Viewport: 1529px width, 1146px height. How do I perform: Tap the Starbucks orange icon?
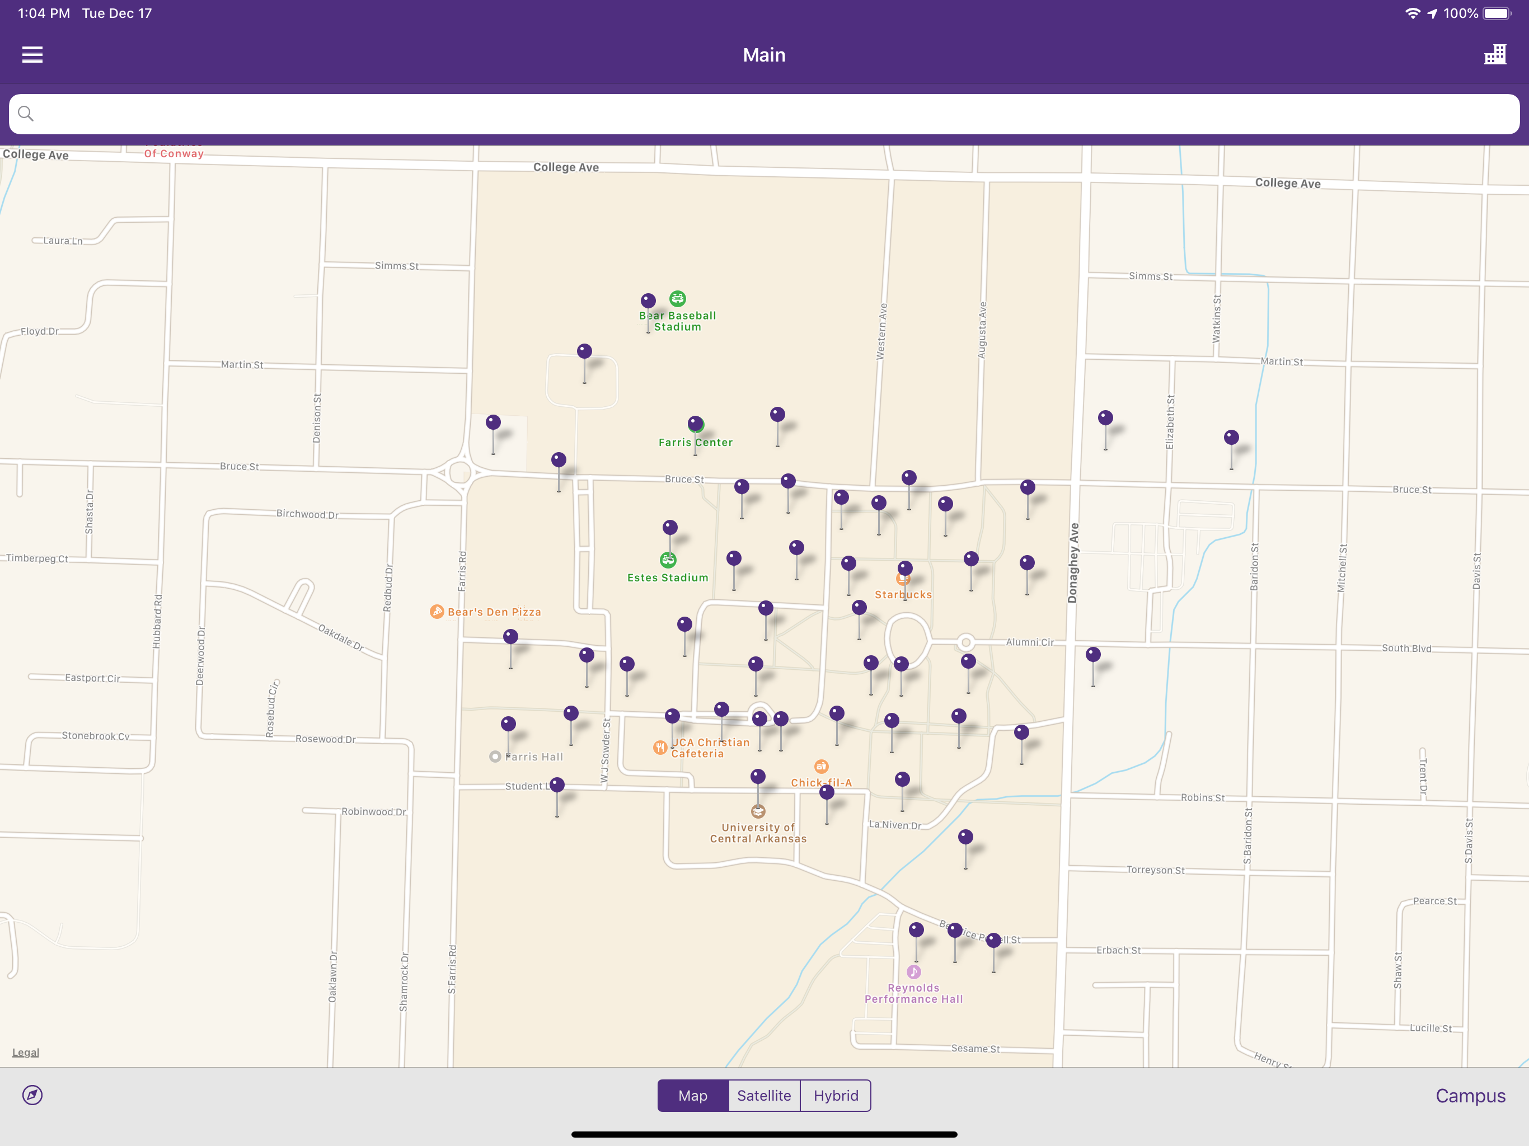click(903, 579)
